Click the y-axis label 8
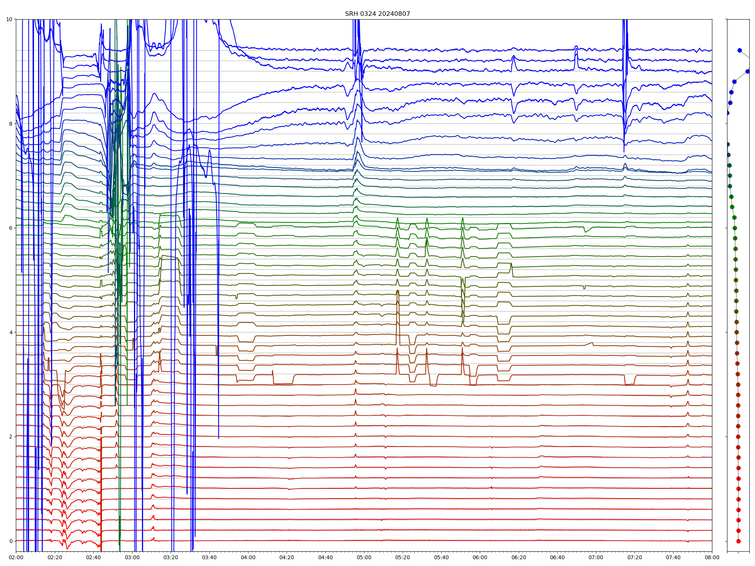 pos(11,123)
